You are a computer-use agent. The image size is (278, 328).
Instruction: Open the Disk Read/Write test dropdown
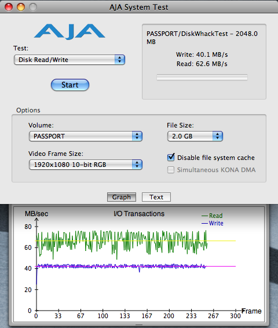click(x=69, y=60)
